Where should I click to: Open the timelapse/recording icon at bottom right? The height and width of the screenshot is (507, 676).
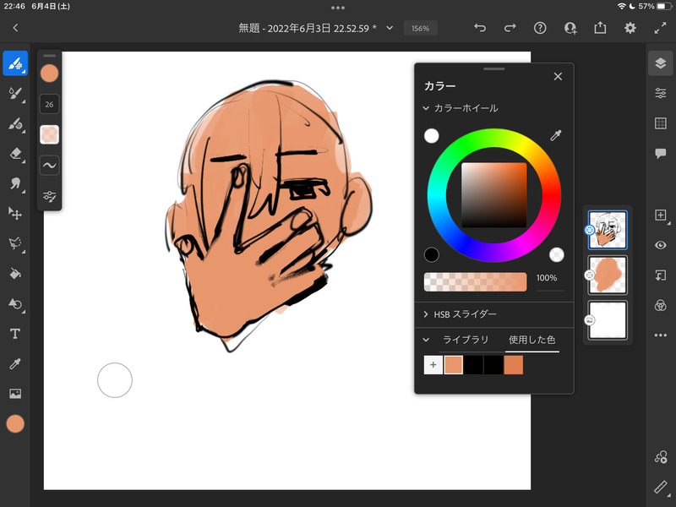(x=661, y=457)
